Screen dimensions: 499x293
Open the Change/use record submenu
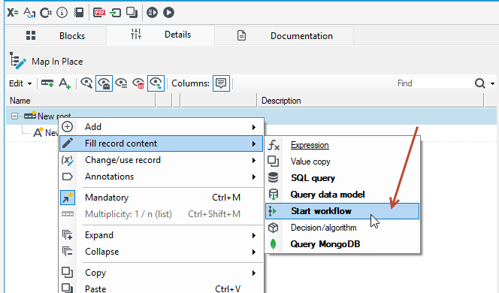click(162, 160)
